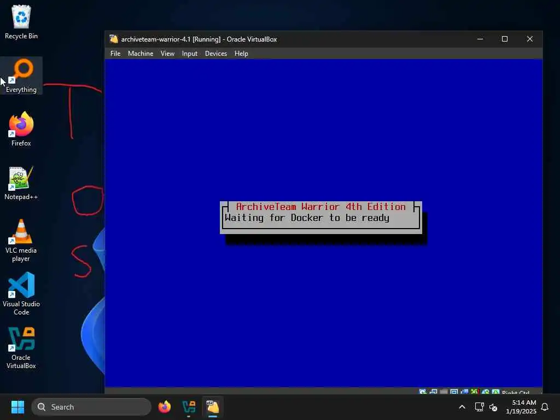Select the VLC media player desktop shortcut
Image resolution: width=560 pixels, height=420 pixels.
click(x=21, y=241)
